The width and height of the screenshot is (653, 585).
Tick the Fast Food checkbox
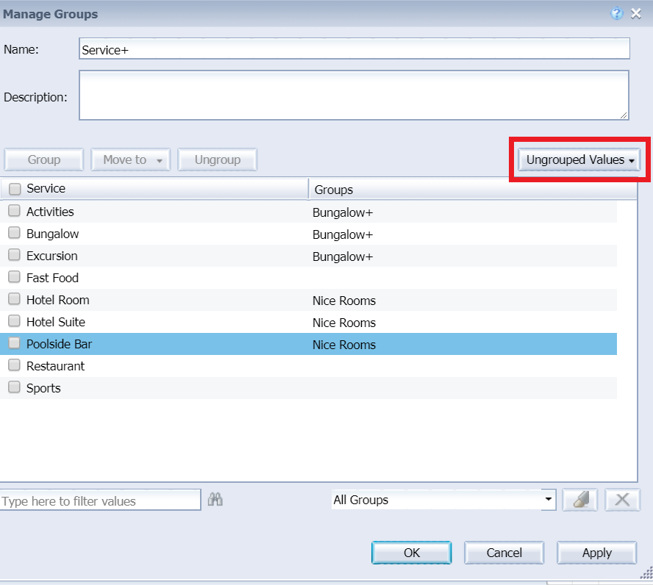14,277
